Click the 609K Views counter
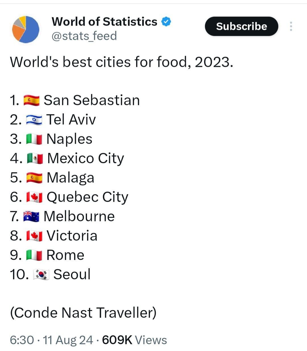Image resolution: width=307 pixels, height=351 pixels. (134, 340)
